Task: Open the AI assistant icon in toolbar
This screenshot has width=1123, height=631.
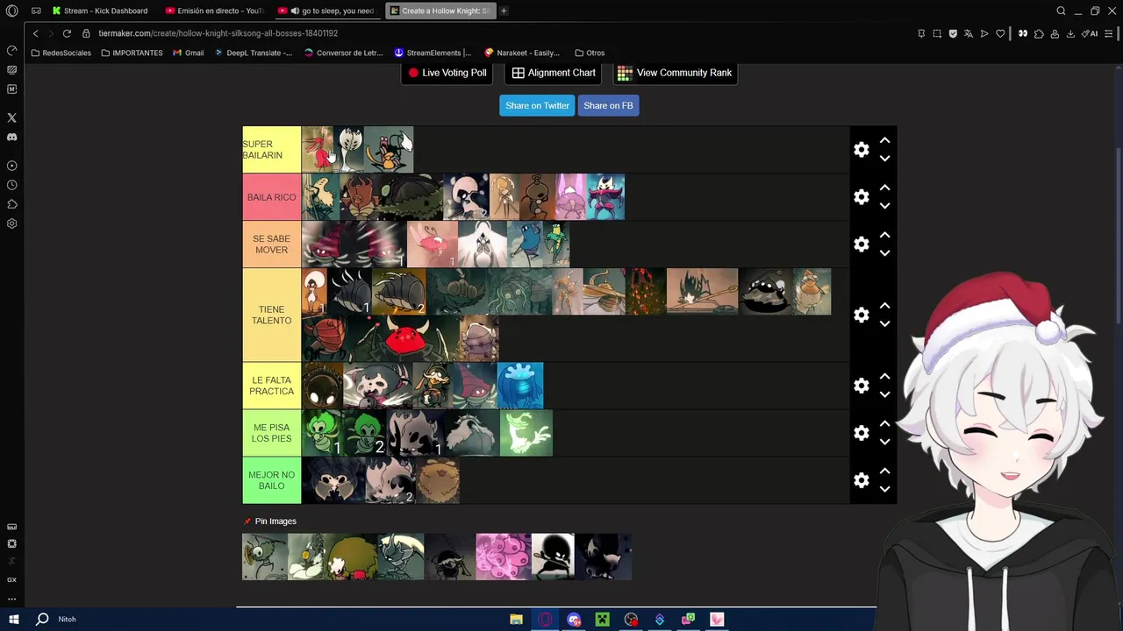Action: [x=1090, y=33]
